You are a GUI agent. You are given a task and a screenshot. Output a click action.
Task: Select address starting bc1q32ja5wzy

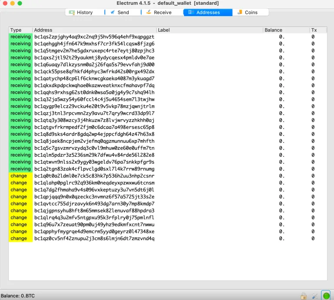coord(94,99)
